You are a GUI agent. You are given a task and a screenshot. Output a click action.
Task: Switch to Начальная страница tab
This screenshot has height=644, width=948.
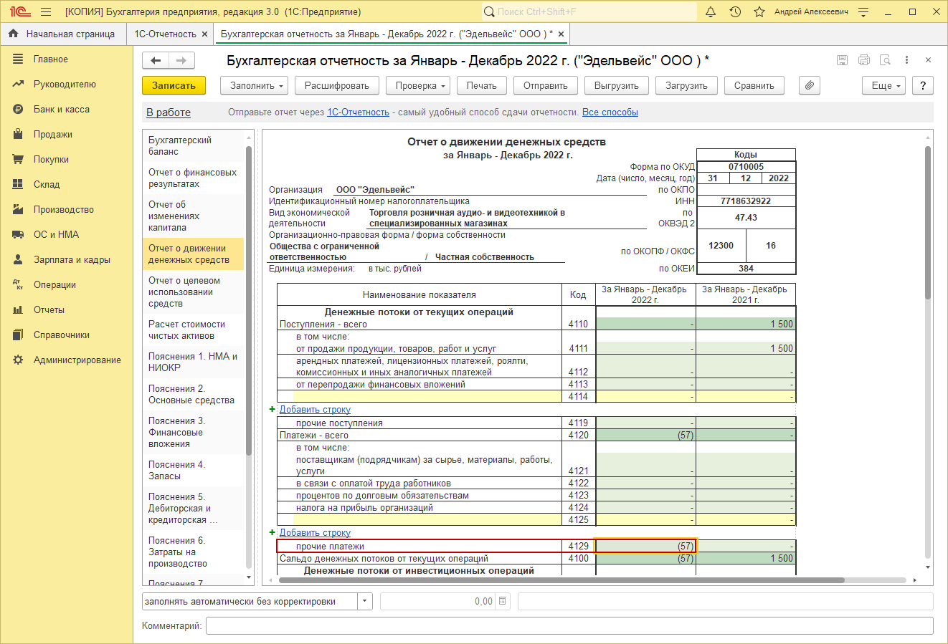pyautogui.click(x=70, y=34)
